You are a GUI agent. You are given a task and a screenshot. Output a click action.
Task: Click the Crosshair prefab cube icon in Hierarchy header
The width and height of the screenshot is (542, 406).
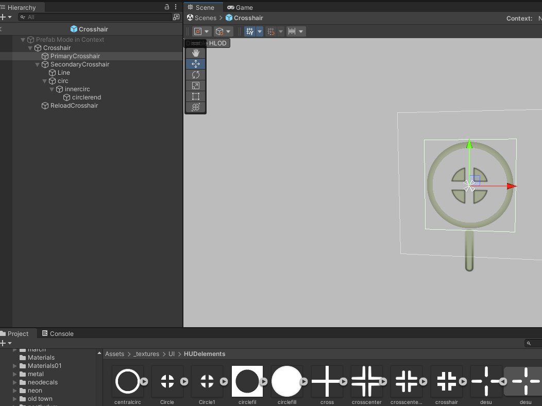(74, 29)
